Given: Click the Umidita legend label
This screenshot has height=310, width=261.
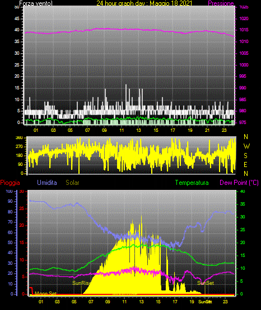Looking at the screenshot, I should [x=47, y=183].
